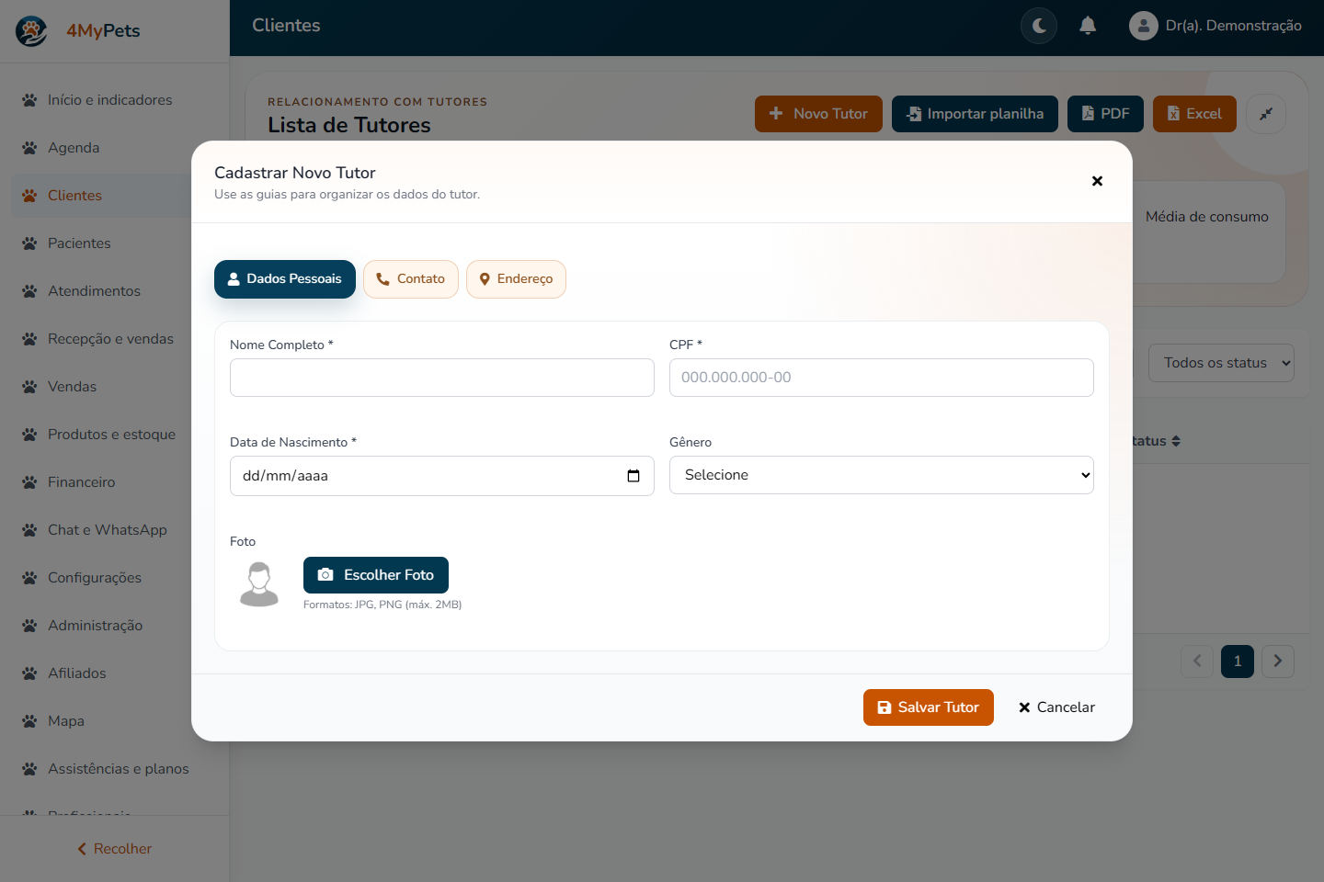Open Agenda in sidebar
The height and width of the screenshot is (882, 1324).
tap(114, 148)
